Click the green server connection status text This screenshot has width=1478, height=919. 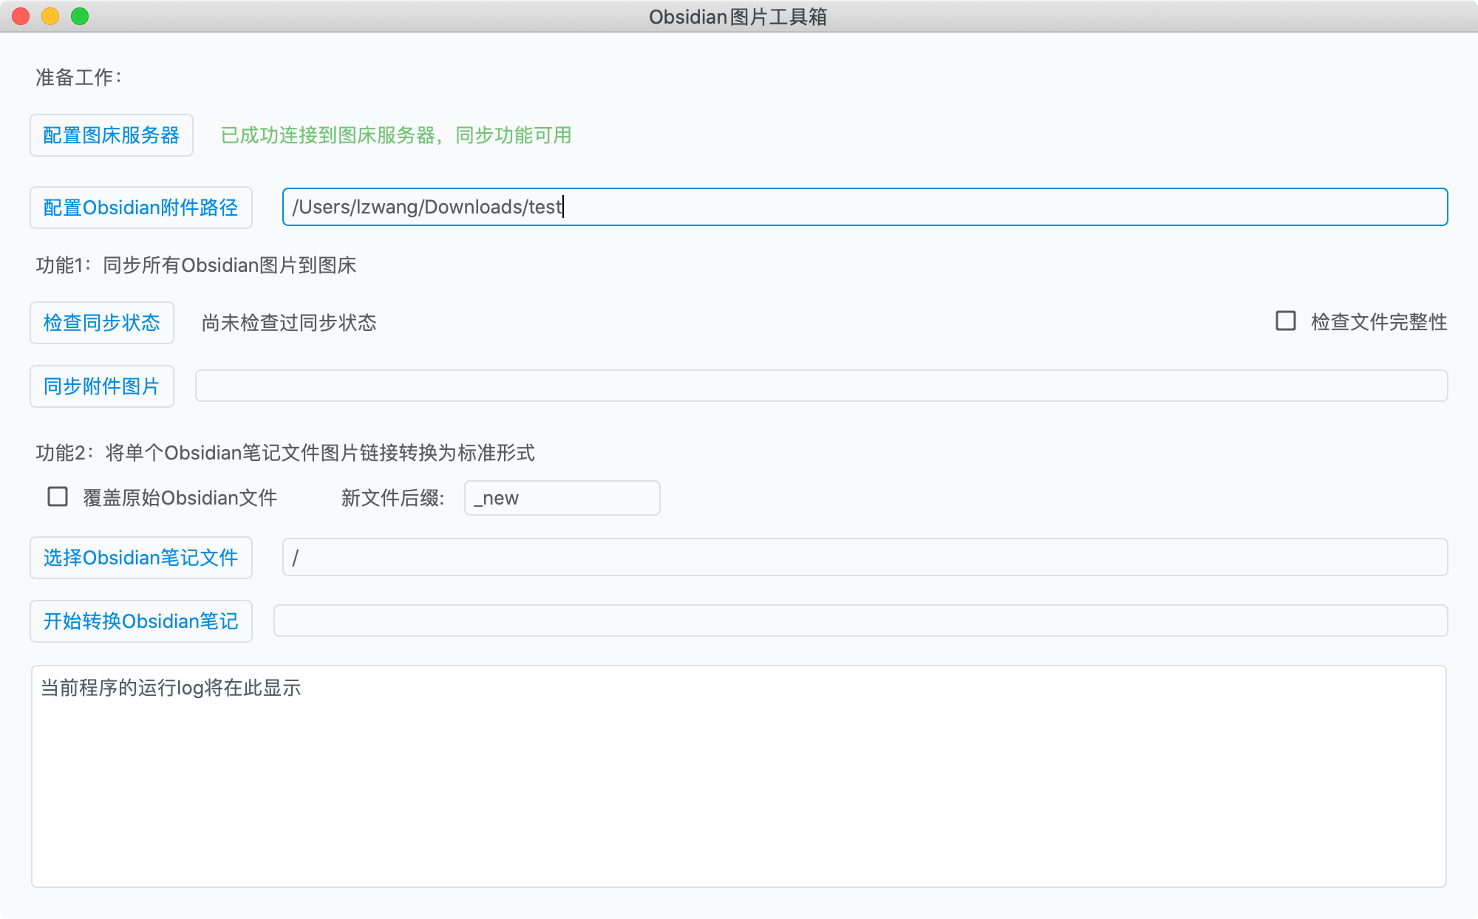click(x=396, y=136)
